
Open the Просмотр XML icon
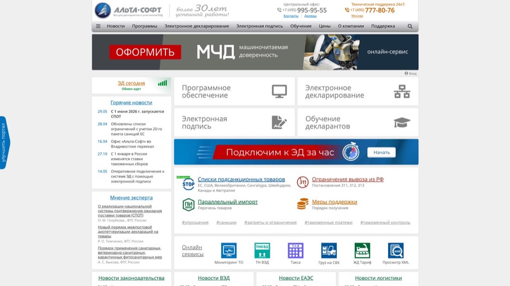[396, 250]
